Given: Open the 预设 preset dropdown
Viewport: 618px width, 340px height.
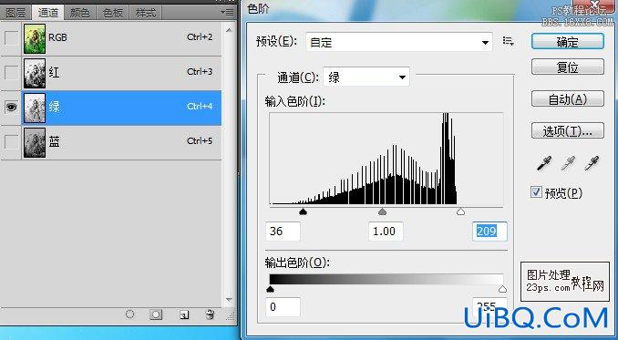Looking at the screenshot, I should click(x=399, y=42).
